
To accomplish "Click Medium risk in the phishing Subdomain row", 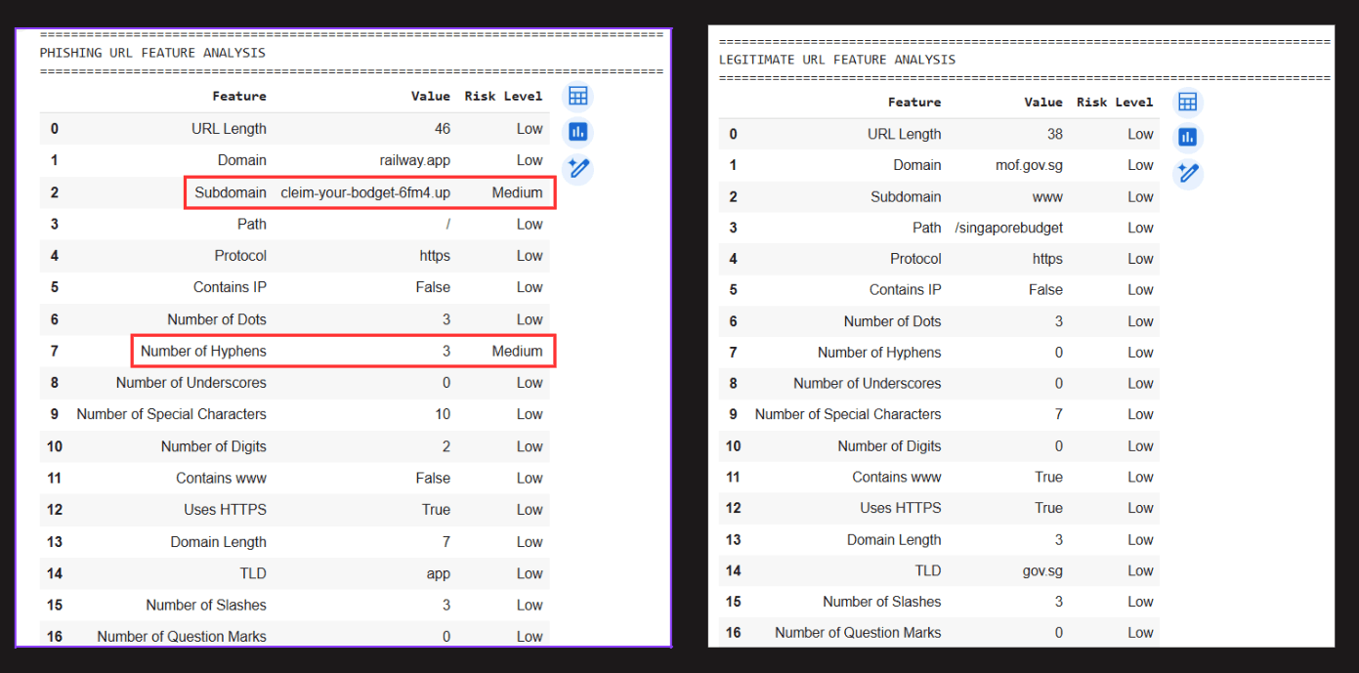I will coord(517,192).
